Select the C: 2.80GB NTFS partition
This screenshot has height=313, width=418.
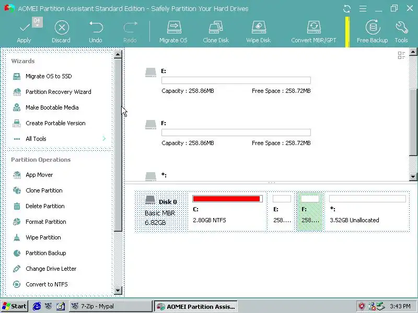coord(227,211)
